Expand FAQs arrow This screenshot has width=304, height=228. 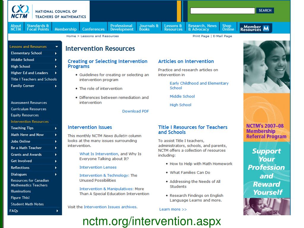point(57,211)
